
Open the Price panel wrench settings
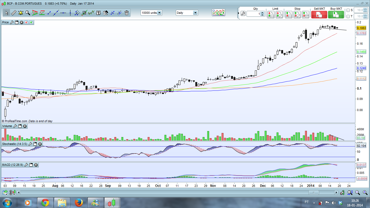pyautogui.click(x=12, y=22)
